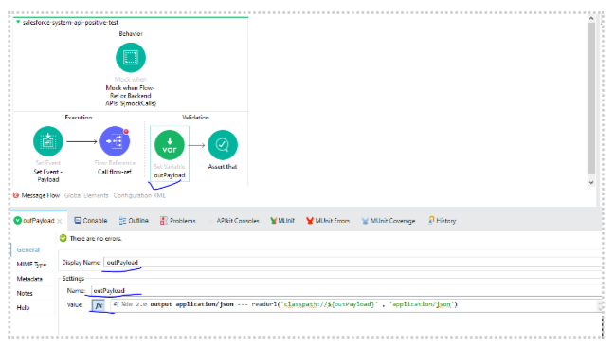Click the variable Name input field
The image size is (615, 349).
346,291
